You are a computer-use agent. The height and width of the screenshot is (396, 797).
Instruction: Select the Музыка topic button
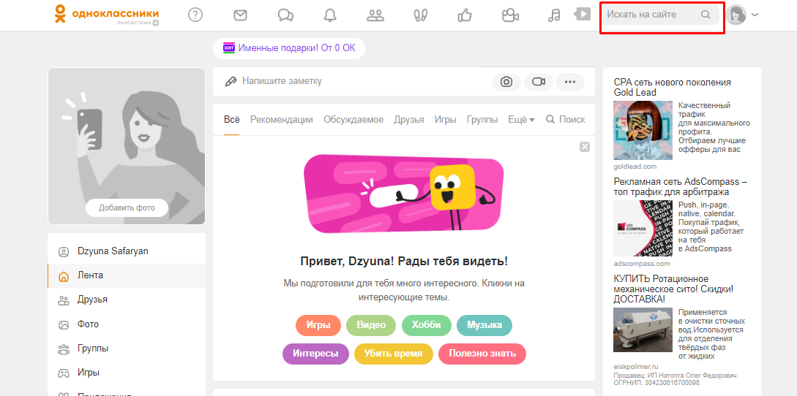484,325
